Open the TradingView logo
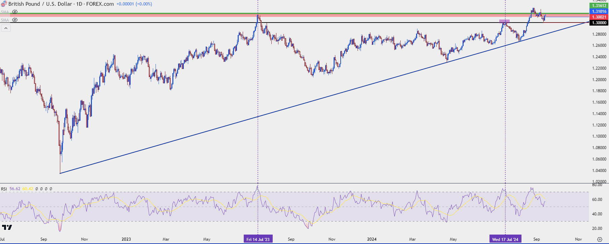609x244 pixels. (x=7, y=228)
